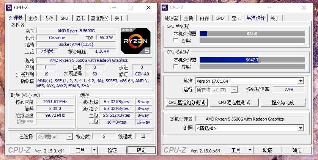Click 扩展系列 value 19

[x=46, y=74]
